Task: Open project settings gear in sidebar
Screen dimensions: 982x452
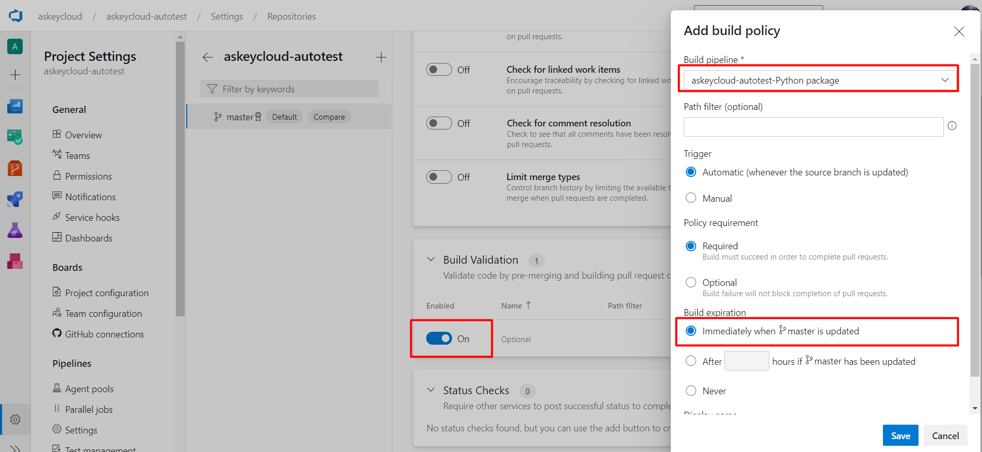Action: coord(15,419)
